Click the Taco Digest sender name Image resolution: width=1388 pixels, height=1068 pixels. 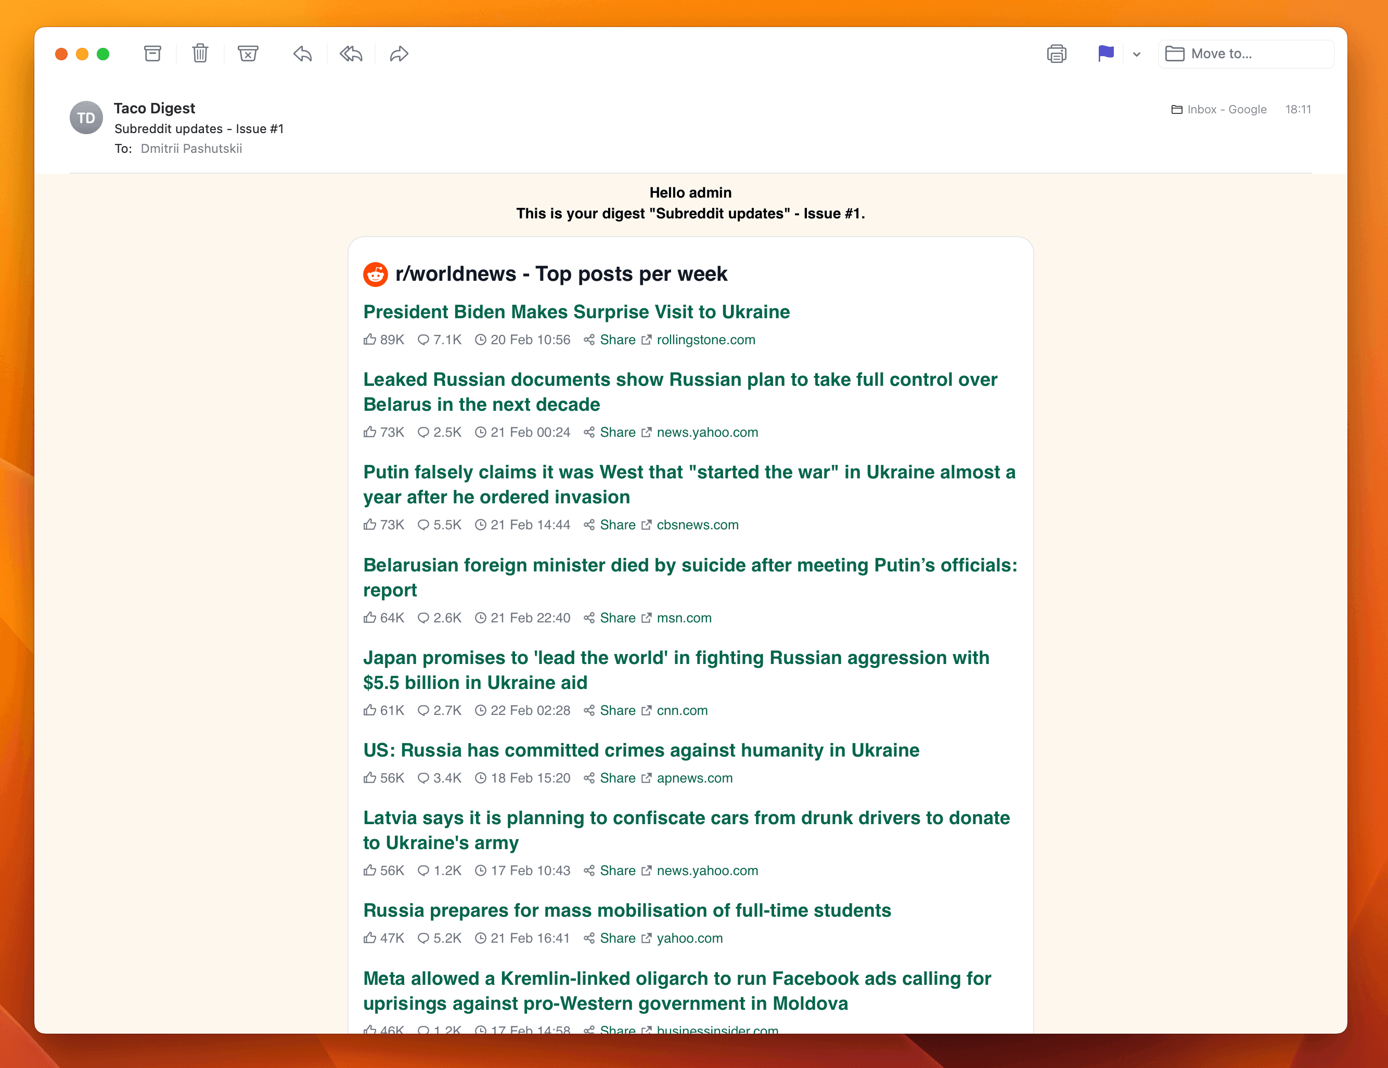[155, 108]
